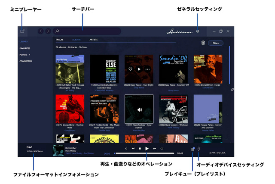Click the trash bin icon
The width and height of the screenshot is (275, 184).
pos(203,43)
